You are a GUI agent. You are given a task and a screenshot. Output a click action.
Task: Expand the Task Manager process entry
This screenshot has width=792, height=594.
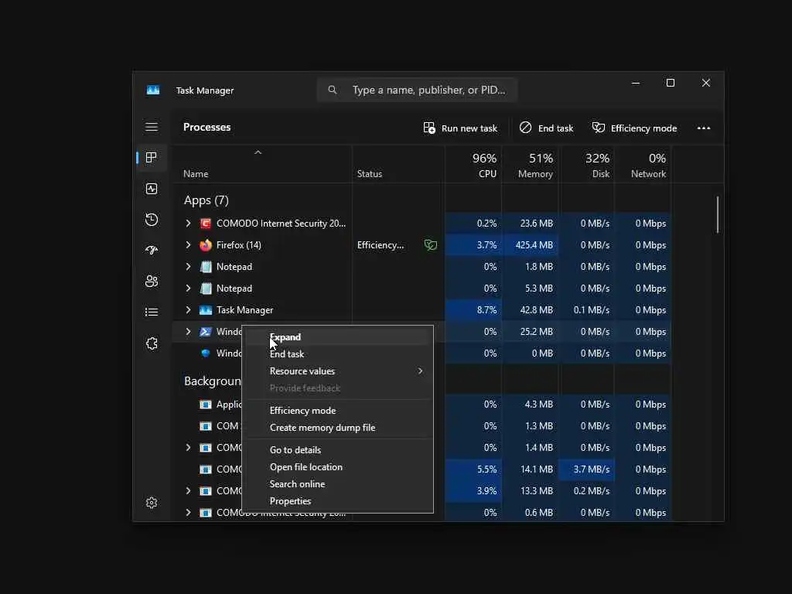click(189, 310)
